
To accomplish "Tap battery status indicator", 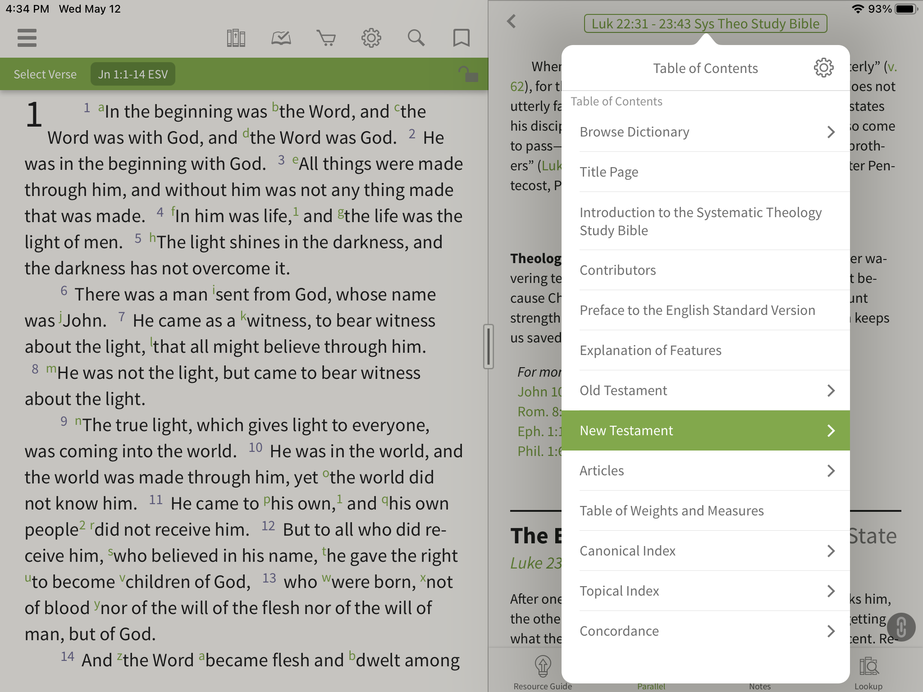I will tap(906, 9).
